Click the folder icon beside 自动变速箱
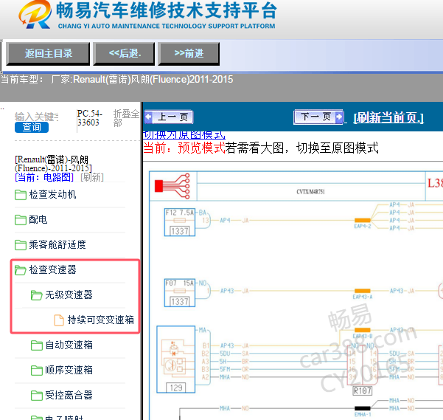This screenshot has width=443, height=420. click(x=37, y=345)
